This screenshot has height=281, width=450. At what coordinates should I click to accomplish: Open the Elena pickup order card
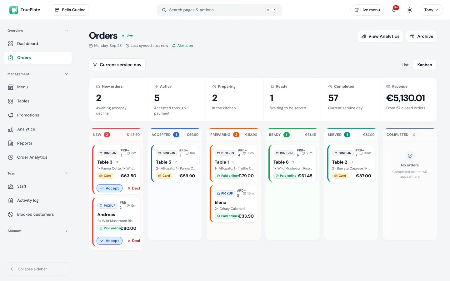pyautogui.click(x=234, y=204)
